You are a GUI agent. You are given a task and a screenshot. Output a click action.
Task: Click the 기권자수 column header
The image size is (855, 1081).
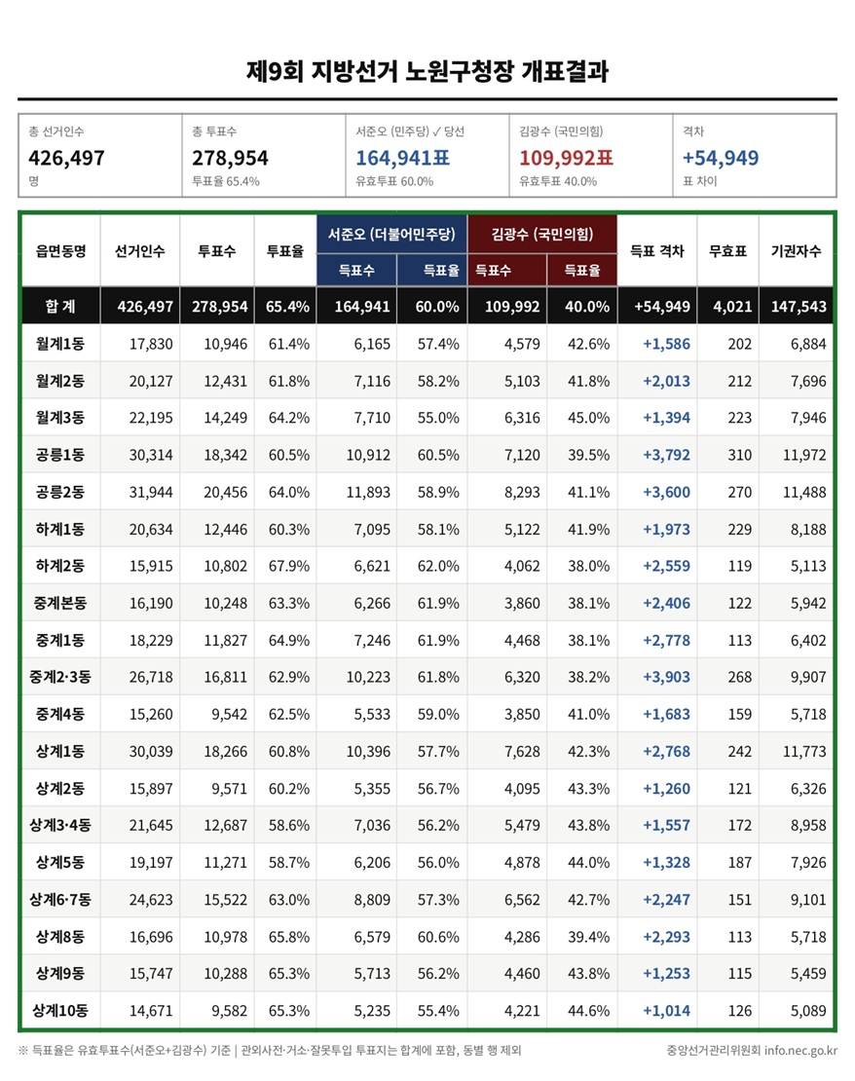[x=796, y=251]
